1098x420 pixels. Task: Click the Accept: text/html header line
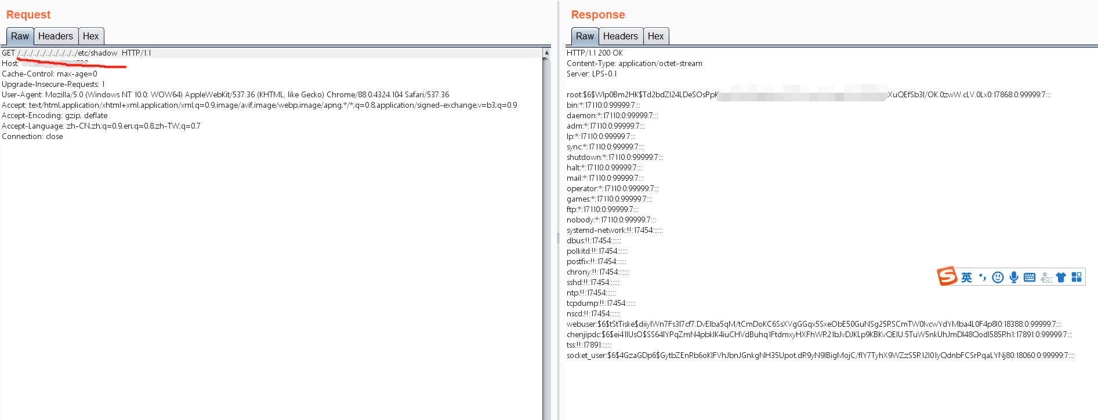259,105
